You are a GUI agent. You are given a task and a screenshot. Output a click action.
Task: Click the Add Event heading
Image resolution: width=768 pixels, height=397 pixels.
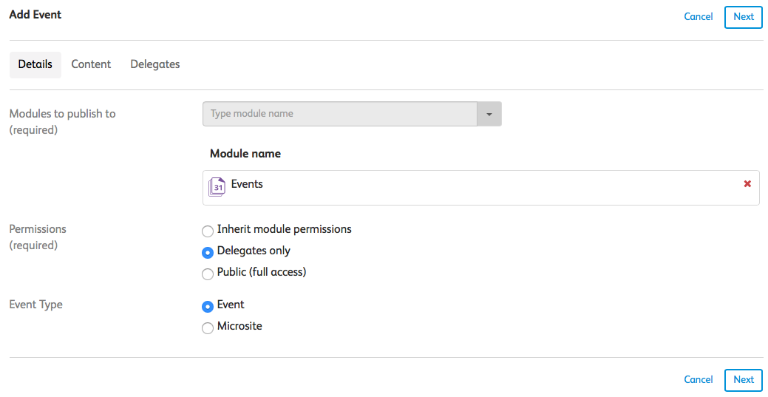pos(35,14)
